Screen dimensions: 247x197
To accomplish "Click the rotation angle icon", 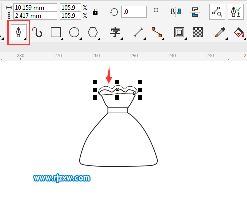I will (114, 12).
